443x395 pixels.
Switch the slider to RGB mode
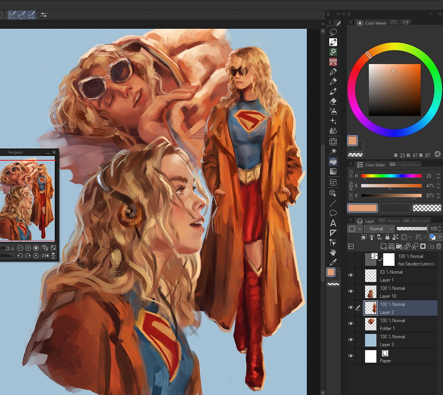(x=351, y=174)
